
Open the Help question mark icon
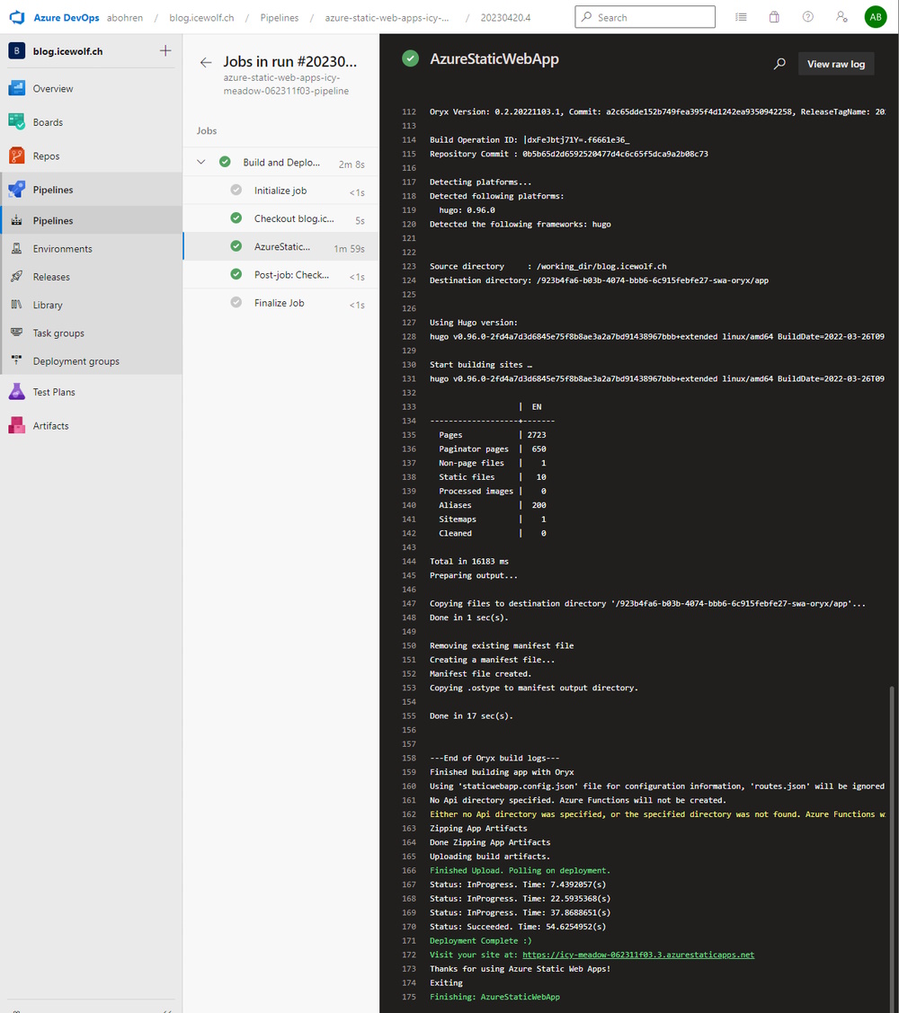pos(808,17)
